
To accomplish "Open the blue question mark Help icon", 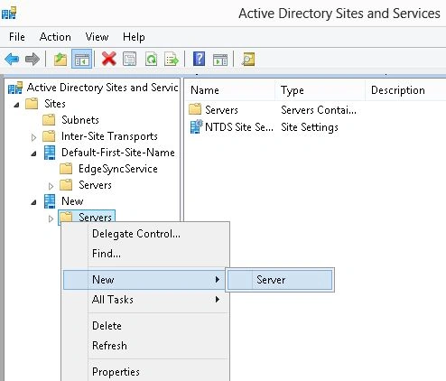I will point(199,59).
